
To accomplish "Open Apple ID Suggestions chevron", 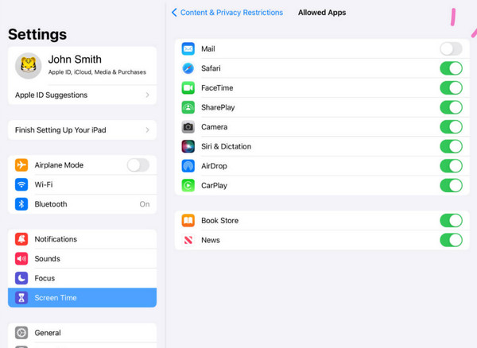I will [x=148, y=95].
